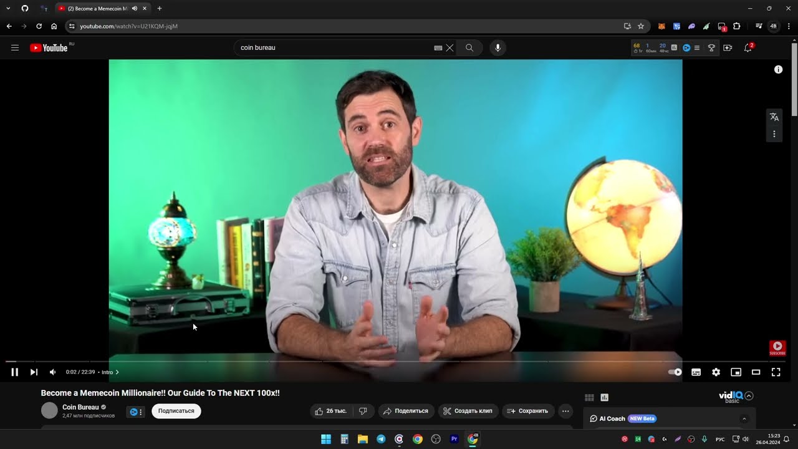798x449 pixels.
Task: Open Coin Bureau channel avatar
Action: tap(49, 410)
